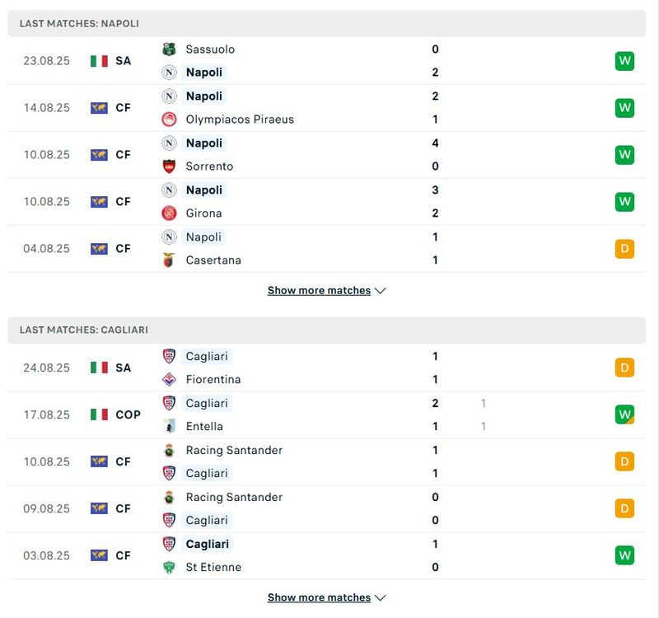Click the Entella team crest icon
The height and width of the screenshot is (618, 659).
(169, 427)
